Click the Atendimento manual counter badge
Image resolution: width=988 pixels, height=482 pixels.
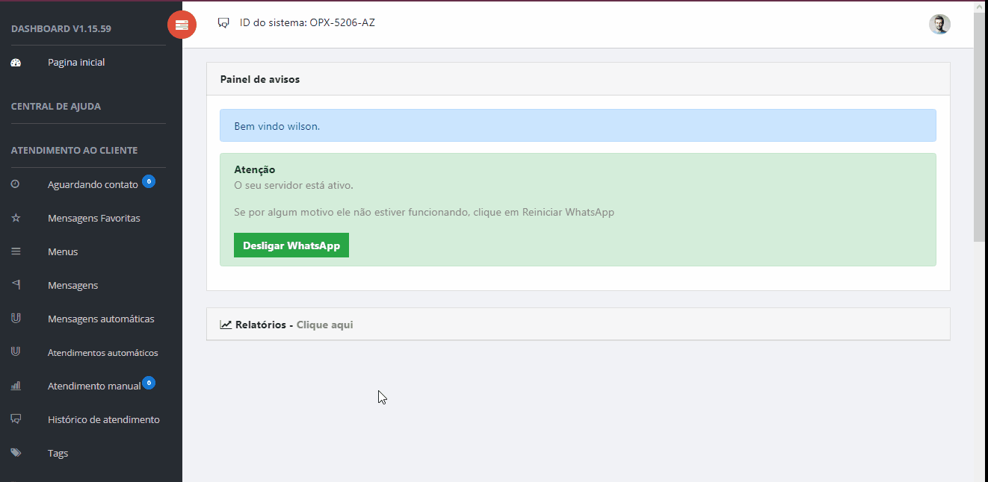coord(149,383)
